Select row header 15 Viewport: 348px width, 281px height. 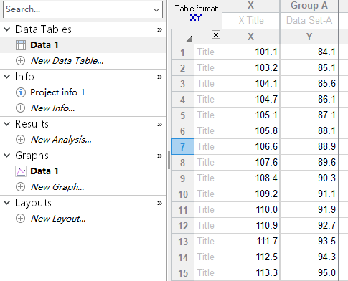pos(183,273)
